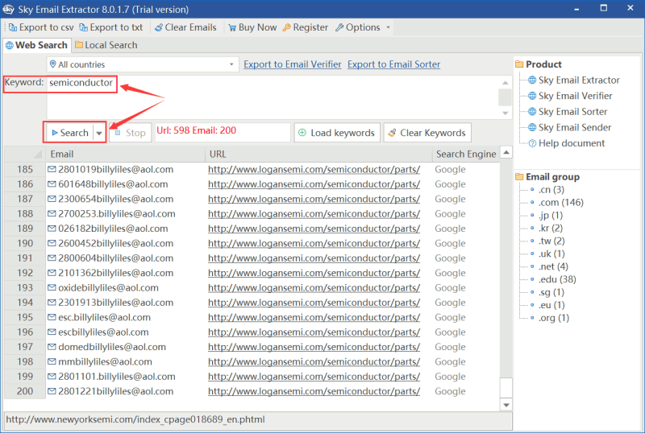
Task: Select the .eu (1) email group
Action: 551,305
